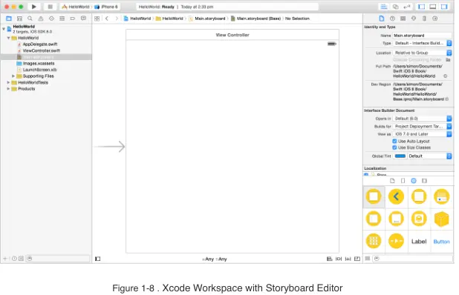Viewport: 459px width, 295px height.
Task: Click the Global Tint blue color swatch
Action: coord(400,156)
